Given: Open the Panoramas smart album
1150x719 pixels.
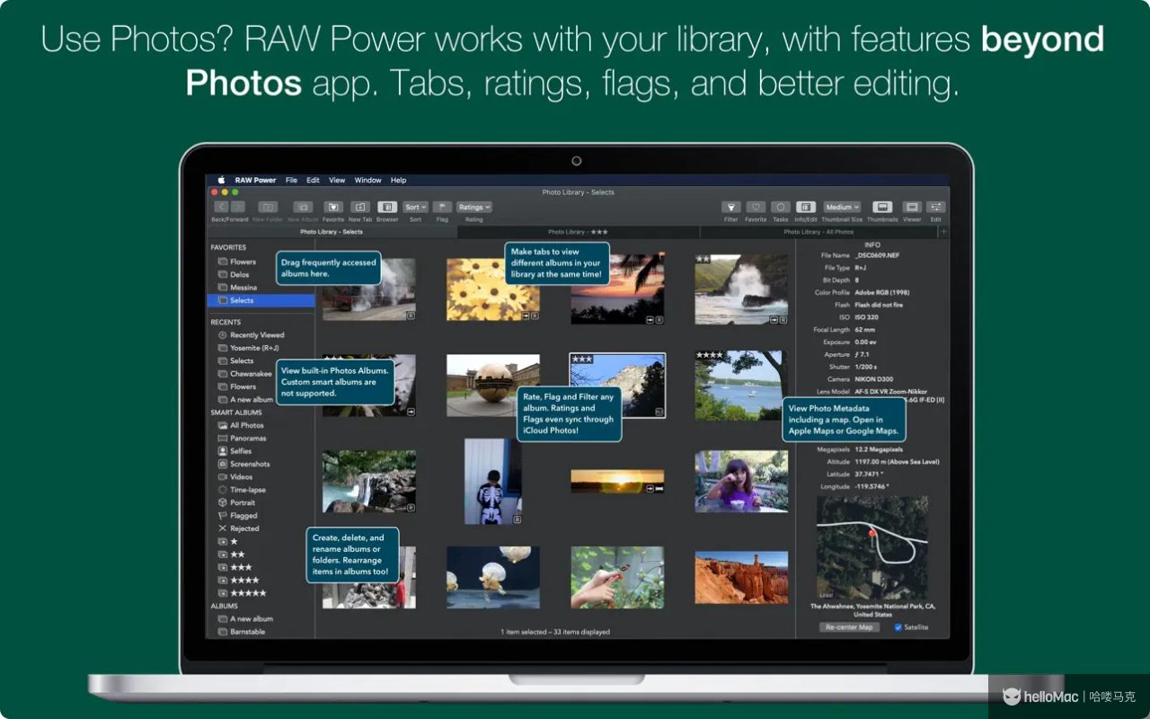Looking at the screenshot, I should (242, 439).
